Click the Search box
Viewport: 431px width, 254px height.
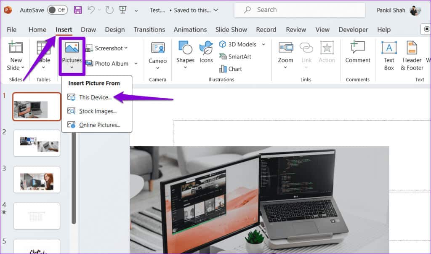coord(300,10)
